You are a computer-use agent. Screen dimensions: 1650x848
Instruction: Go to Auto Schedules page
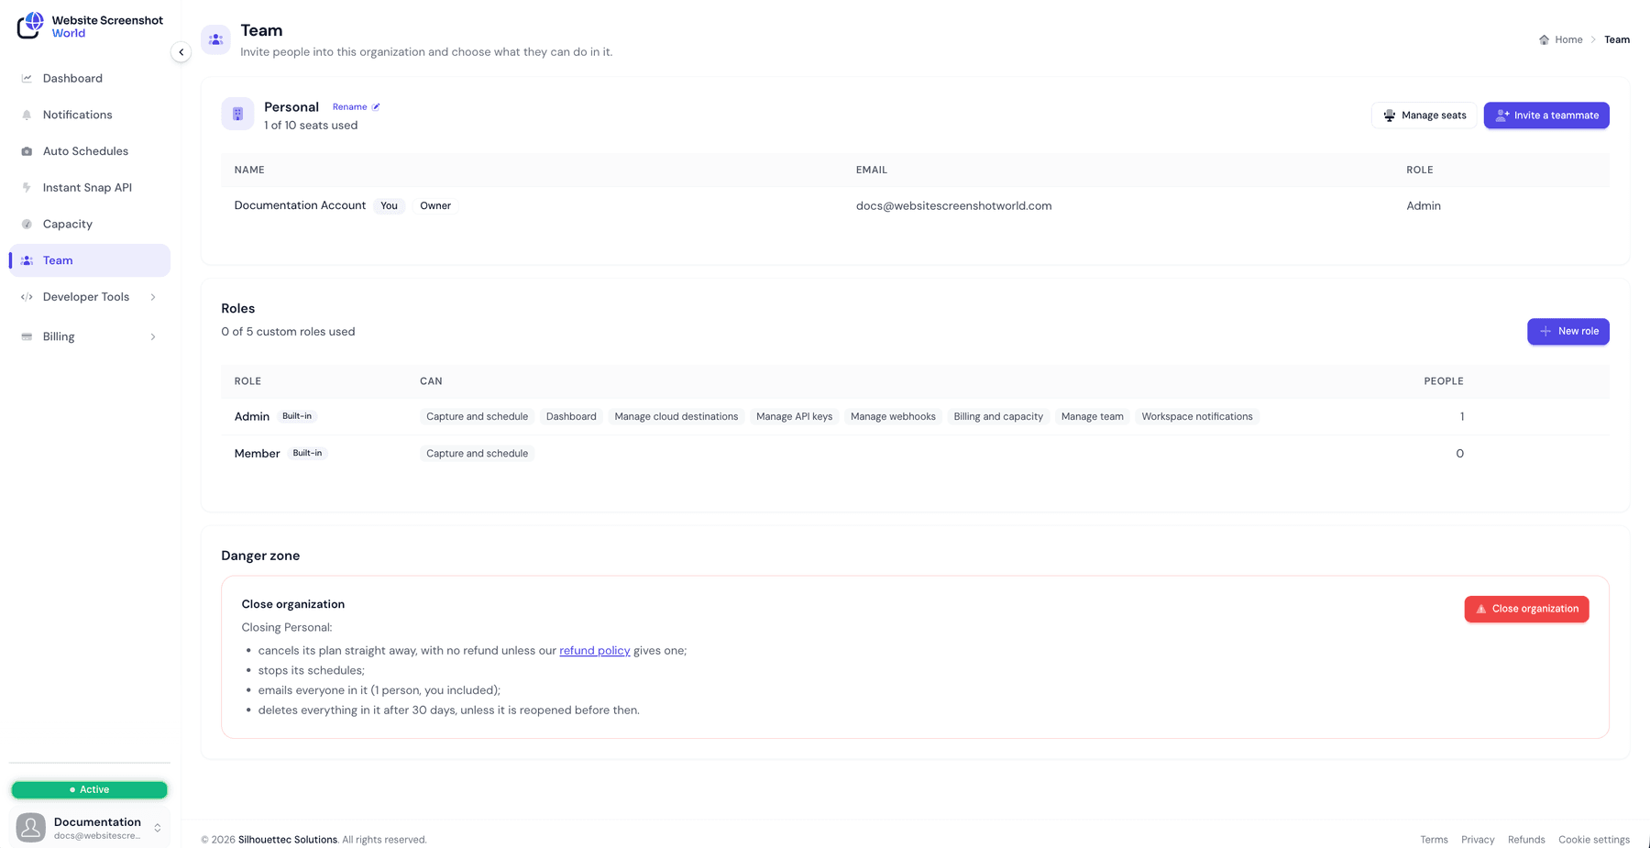point(90,151)
